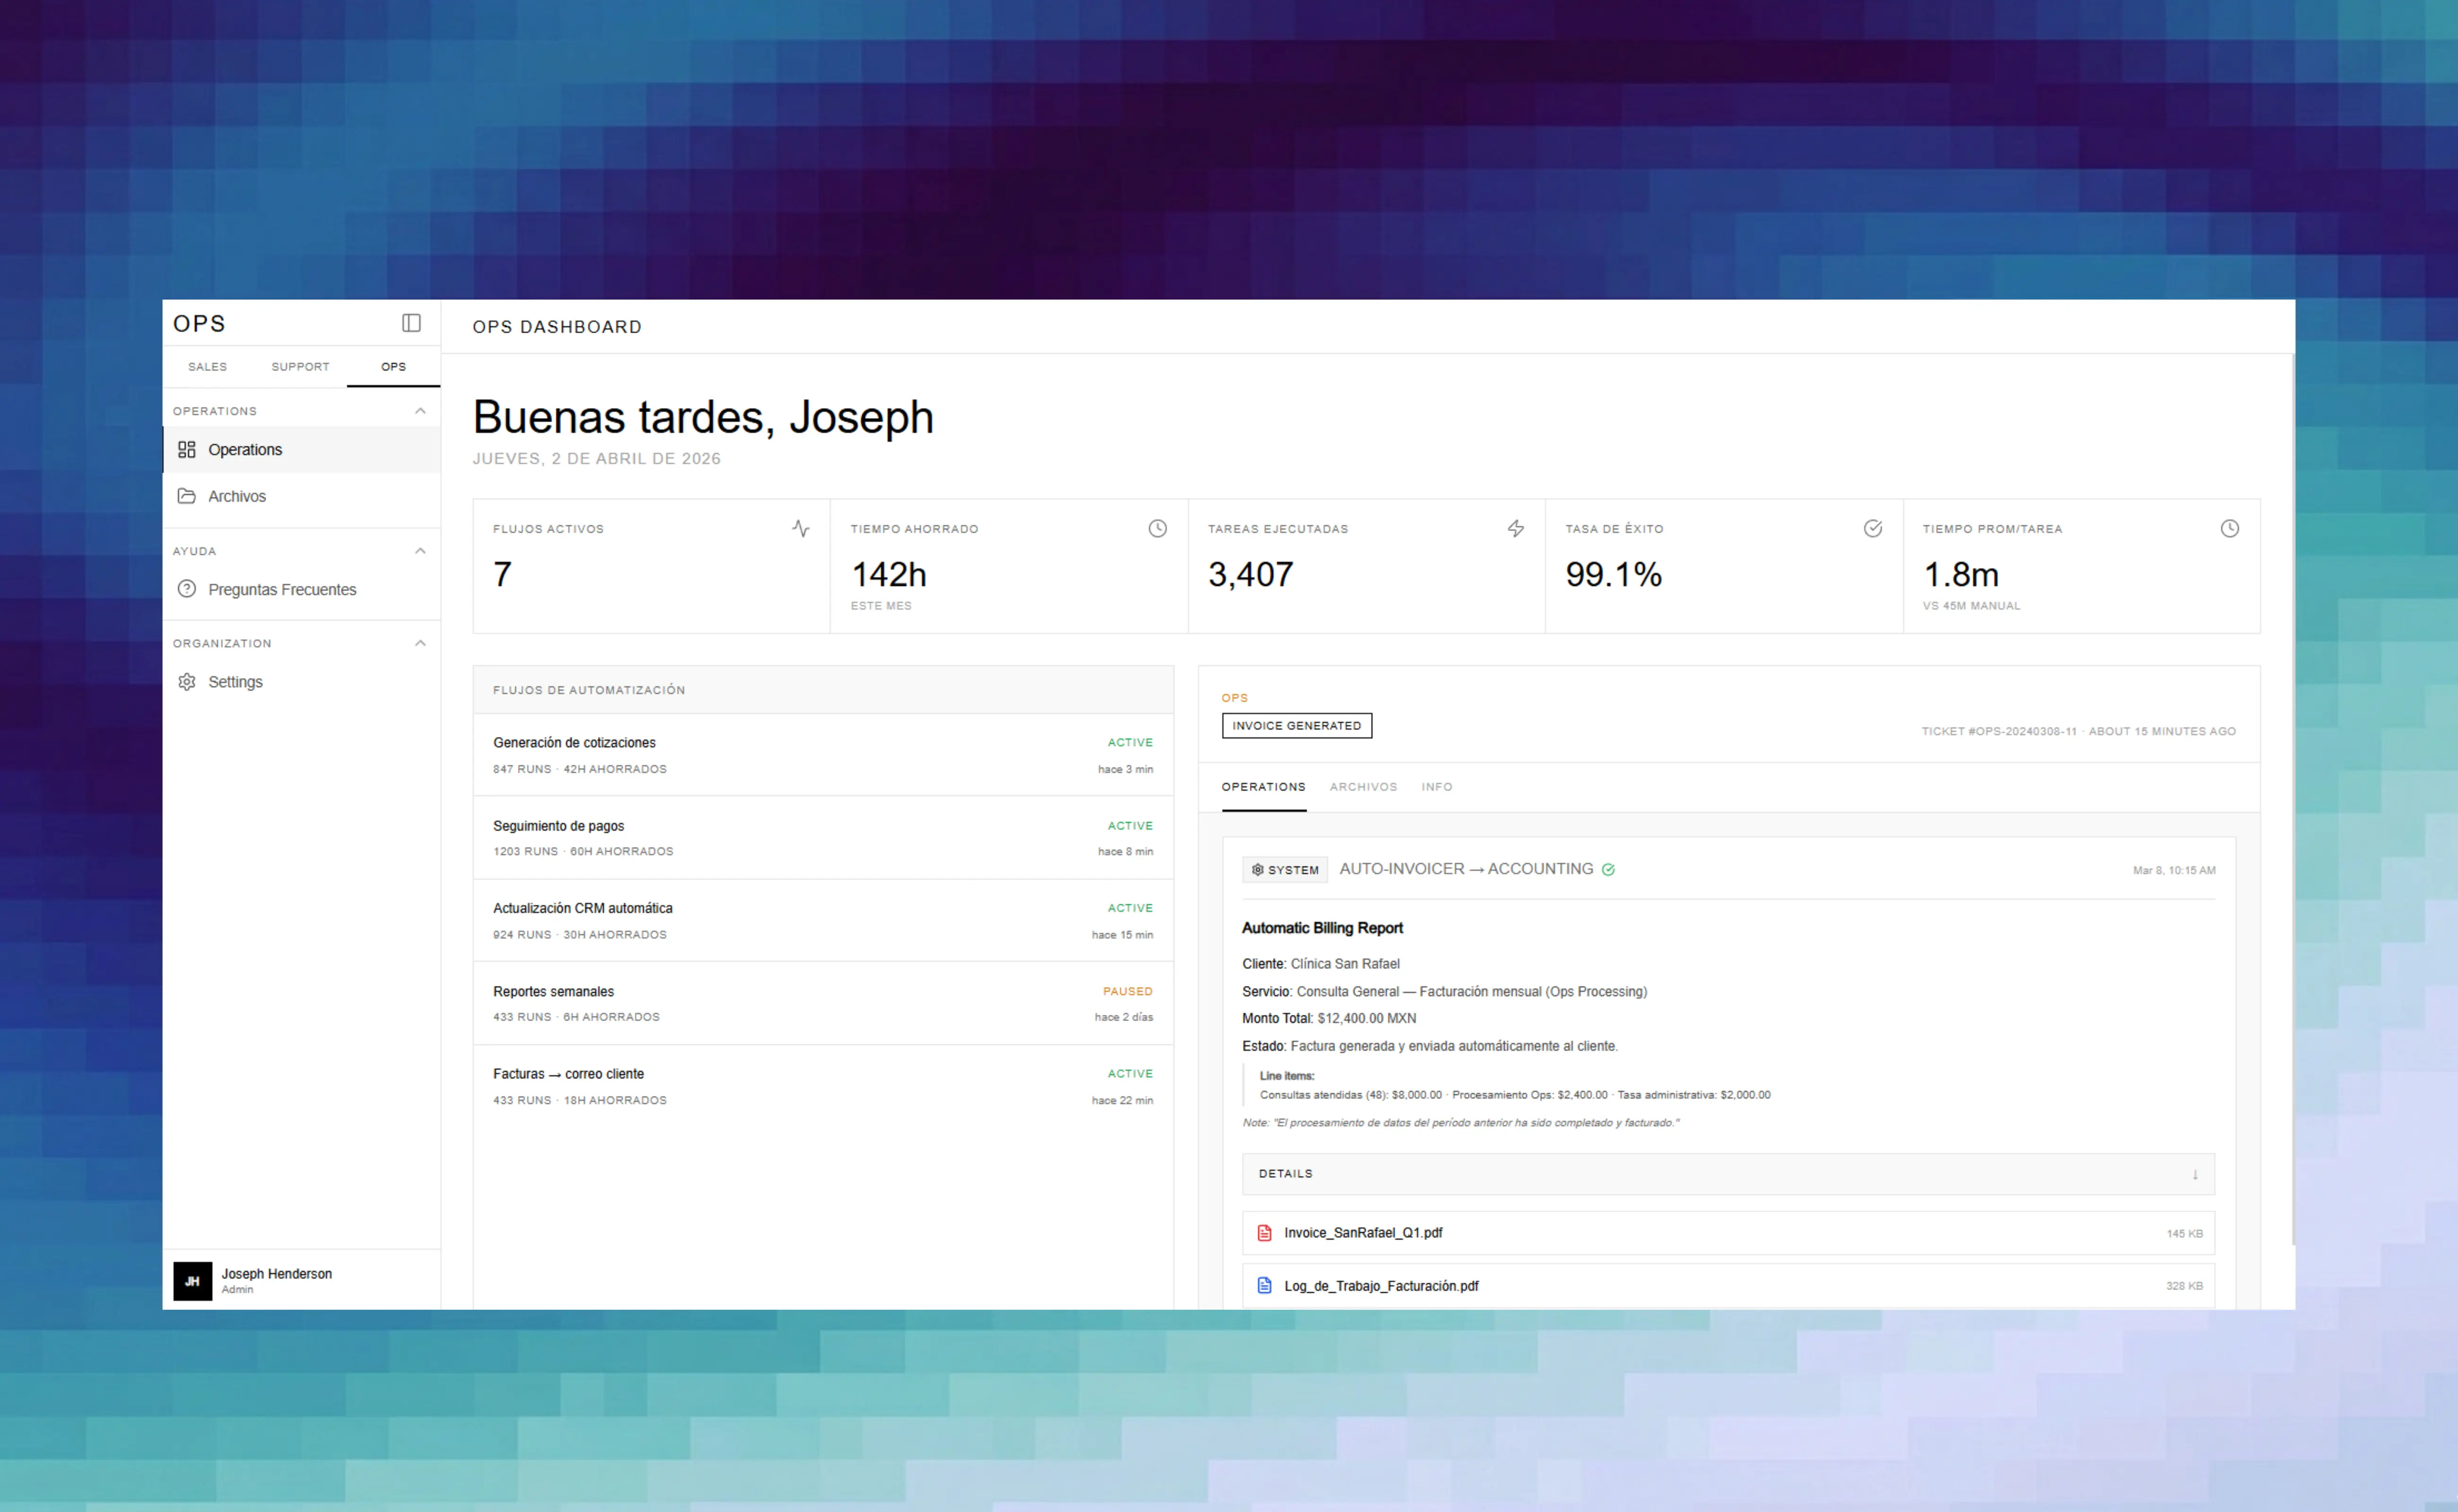Switch to the Sales tab
2458x1512 pixels.
click(207, 367)
